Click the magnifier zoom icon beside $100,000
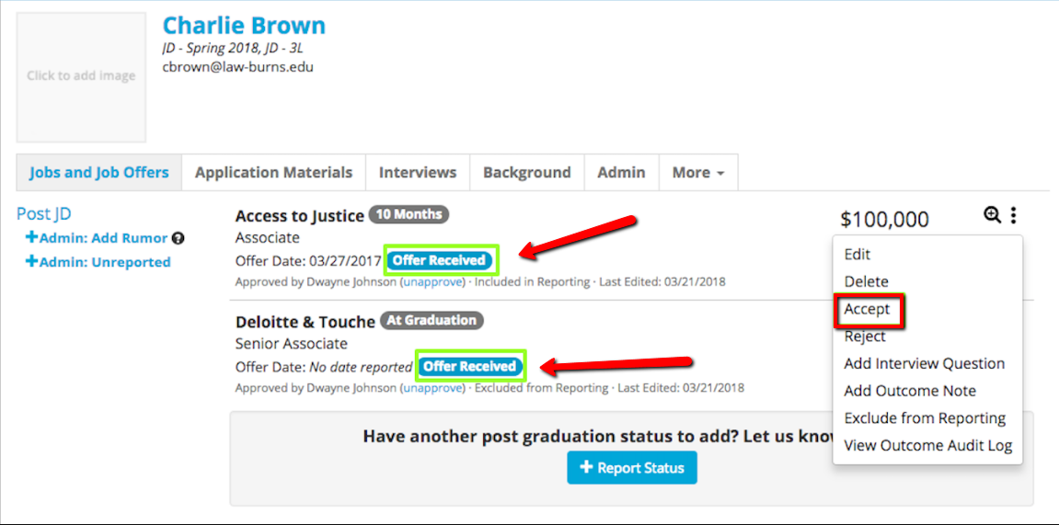The height and width of the screenshot is (525, 1059). (x=992, y=215)
